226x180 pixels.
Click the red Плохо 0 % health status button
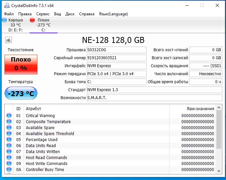(21, 64)
